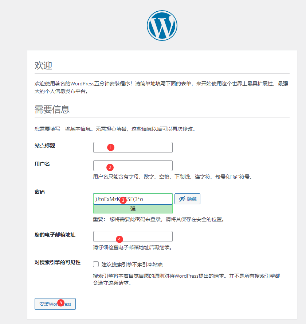The height and width of the screenshot is (324, 306).
Task: Hide the password with 隐藏 button
Action: (187, 199)
